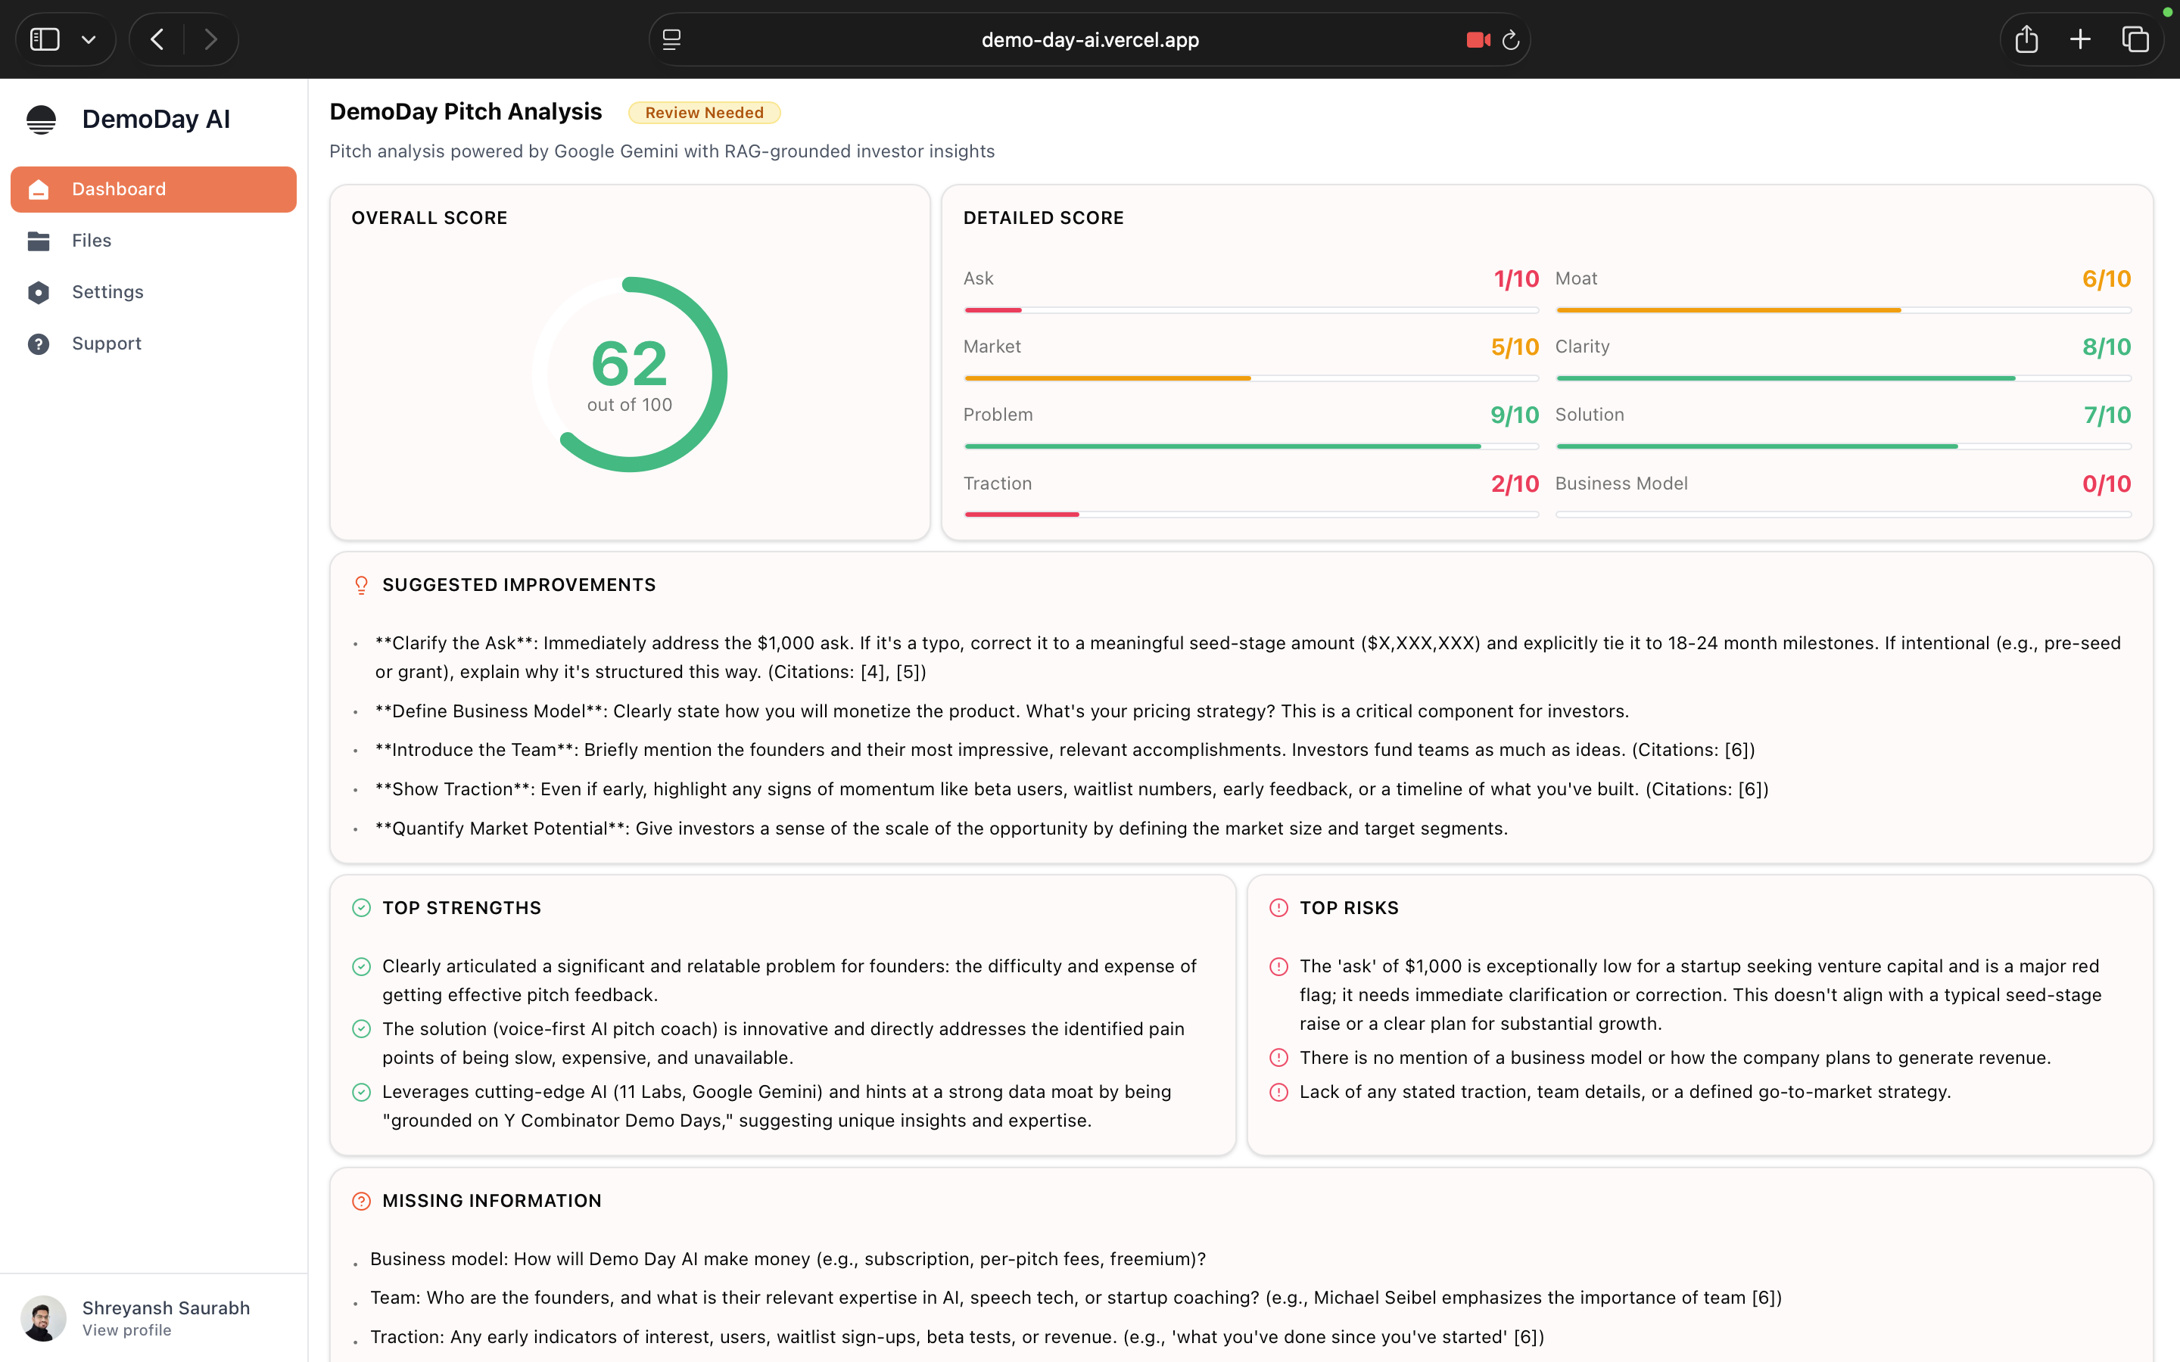Open the Files folder icon in sidebar
Viewport: 2180px width, 1362px height.
click(x=39, y=241)
